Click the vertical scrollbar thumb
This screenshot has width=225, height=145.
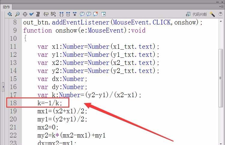point(221,78)
